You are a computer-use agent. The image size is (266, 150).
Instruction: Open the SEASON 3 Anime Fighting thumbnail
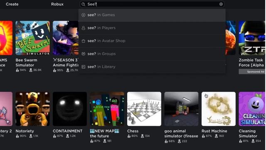click(66, 38)
